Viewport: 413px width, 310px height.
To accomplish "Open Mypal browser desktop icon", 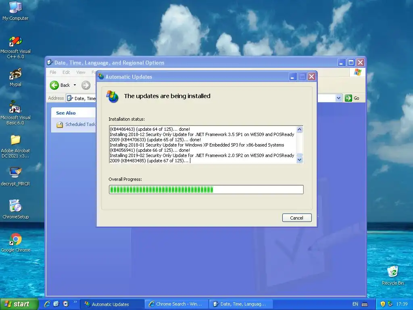I will click(x=15, y=77).
